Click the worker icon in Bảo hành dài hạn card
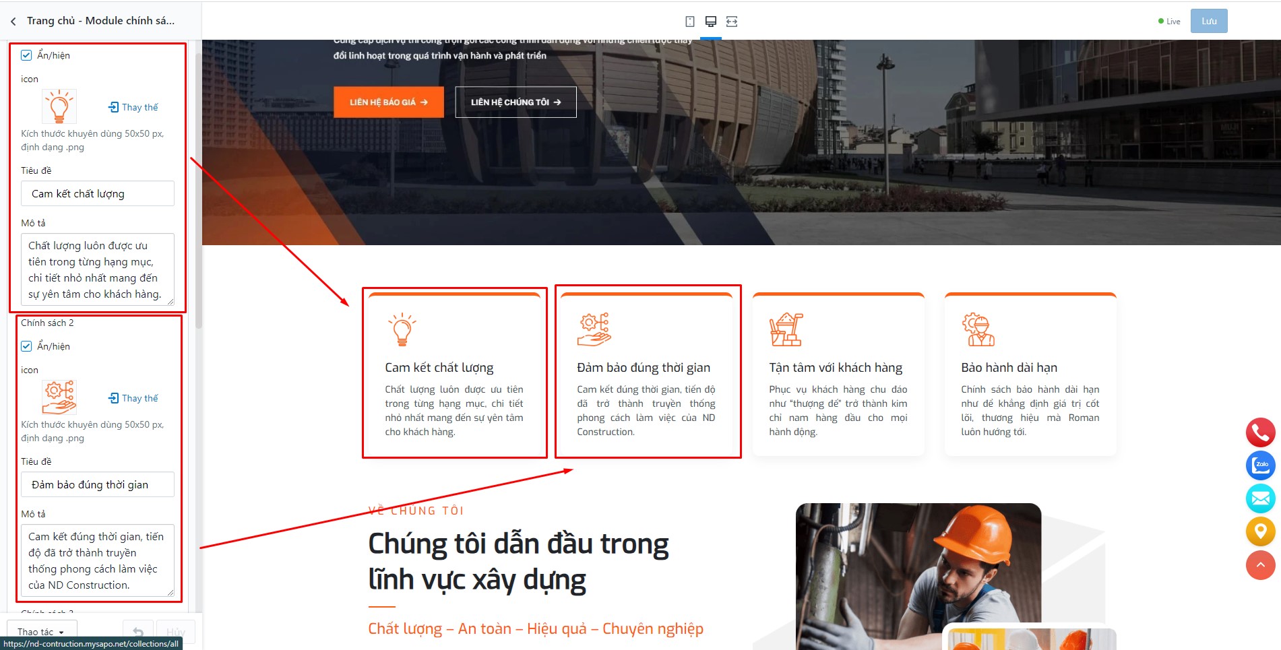The image size is (1281, 650). (978, 329)
